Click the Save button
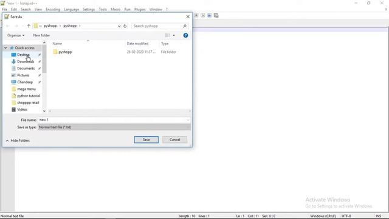389x219 pixels. click(x=146, y=140)
